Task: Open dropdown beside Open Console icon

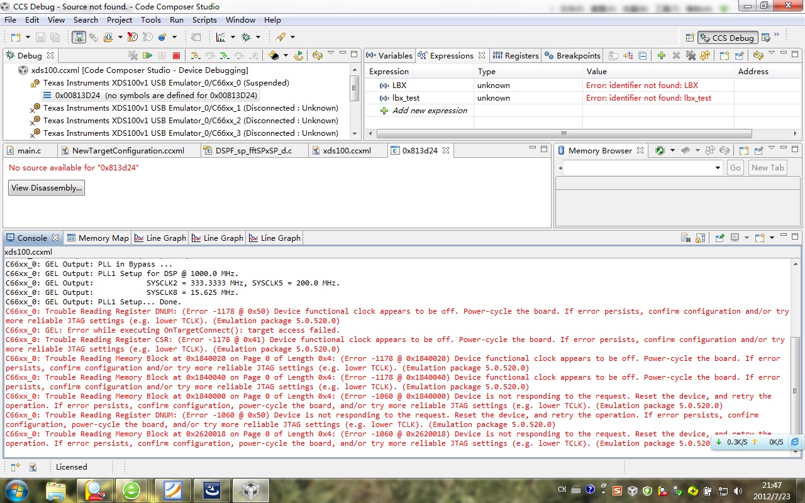Action: (x=770, y=238)
